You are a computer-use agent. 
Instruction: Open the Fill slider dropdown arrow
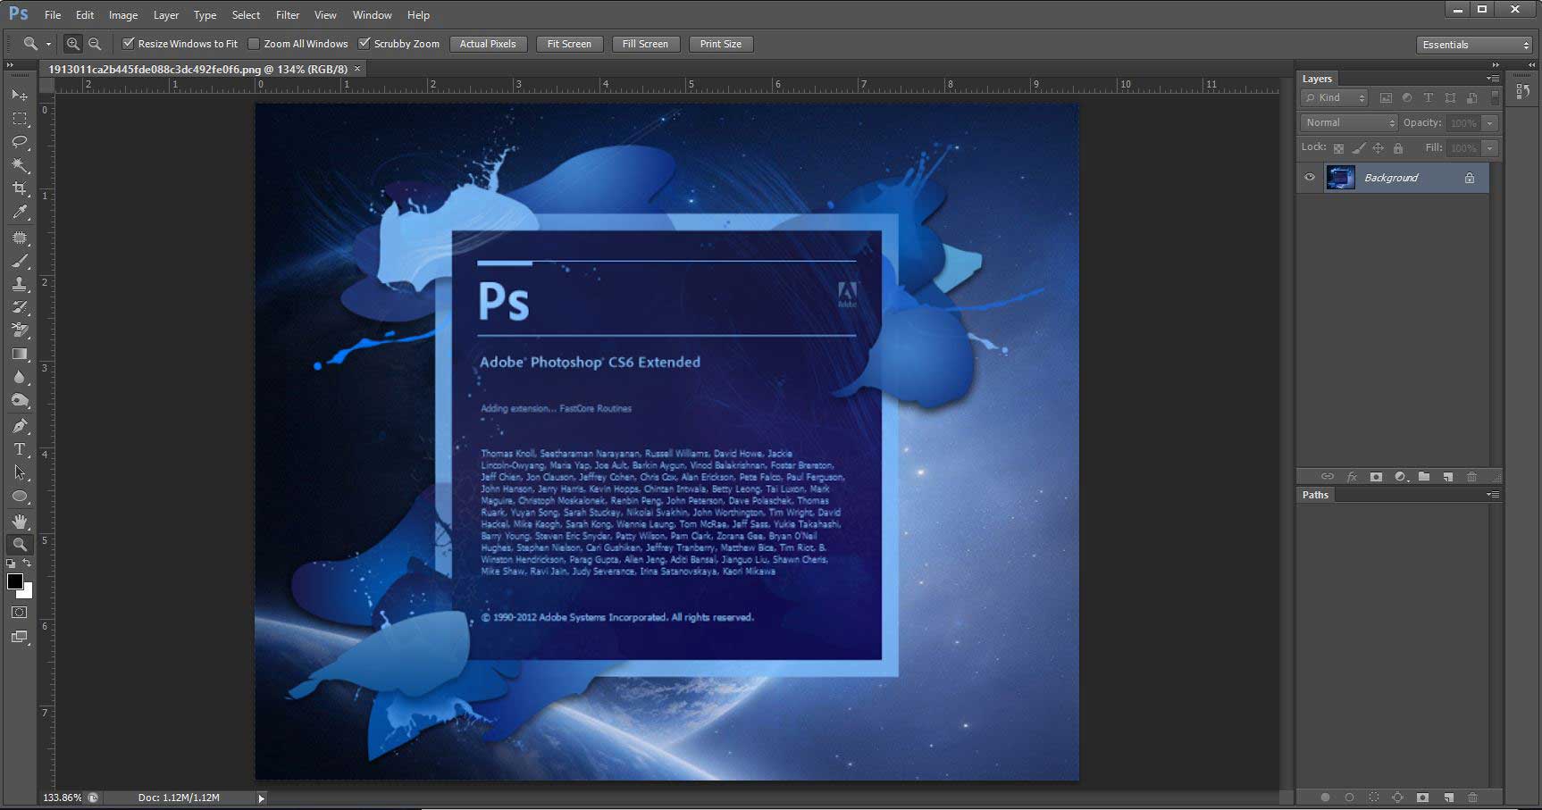(x=1489, y=148)
